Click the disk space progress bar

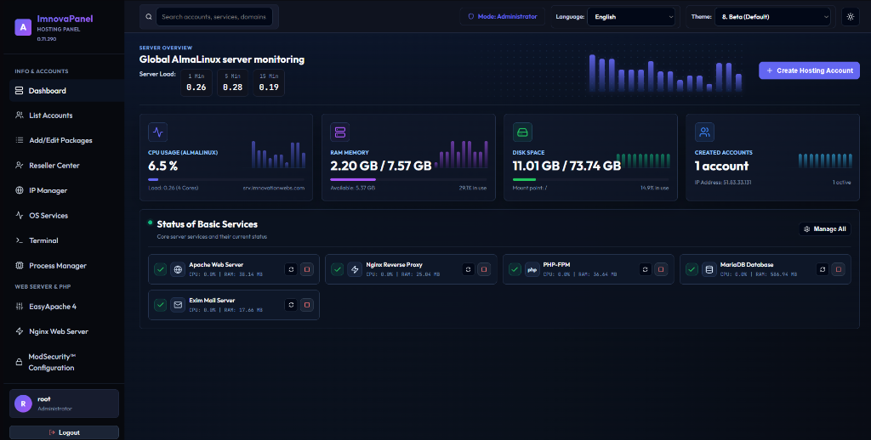pyautogui.click(x=590, y=179)
